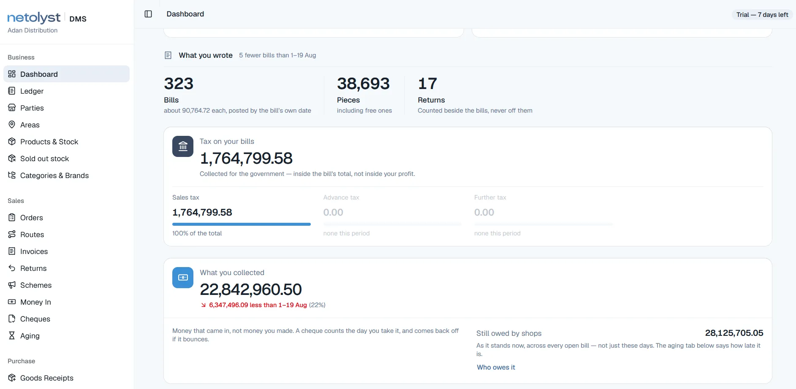Click the Routes icon in sidebar
The image size is (796, 389).
[12, 234]
